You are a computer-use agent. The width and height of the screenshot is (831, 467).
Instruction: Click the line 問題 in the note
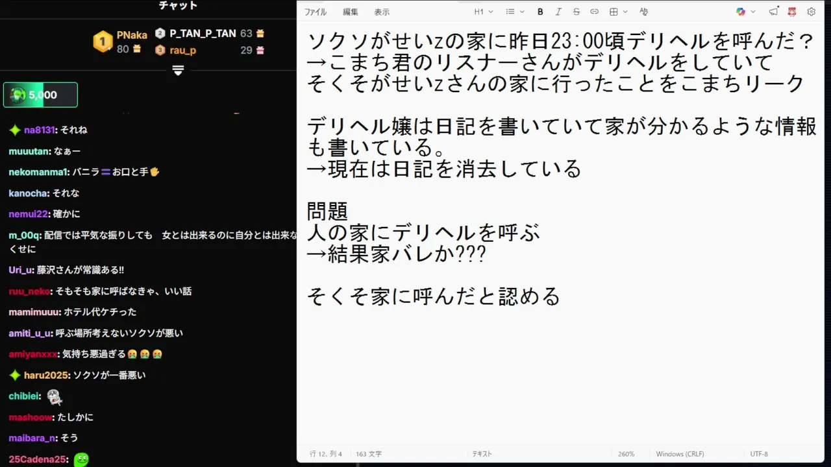click(x=327, y=211)
